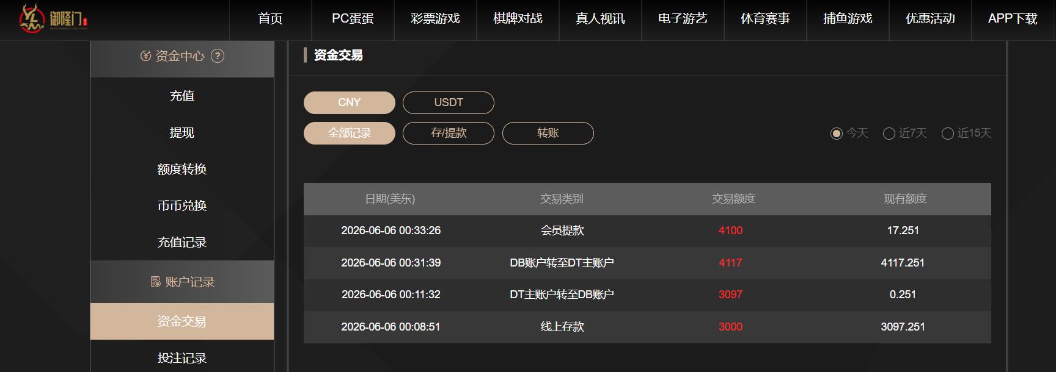Screen dimensions: 1056x372
Task: Click the 会员提款 transaction row
Action: coord(647,231)
